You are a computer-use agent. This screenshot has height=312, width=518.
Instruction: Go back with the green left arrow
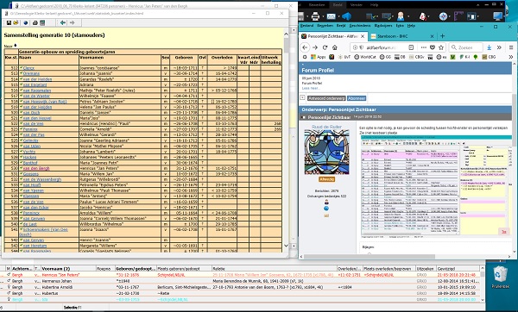(x=62, y=22)
